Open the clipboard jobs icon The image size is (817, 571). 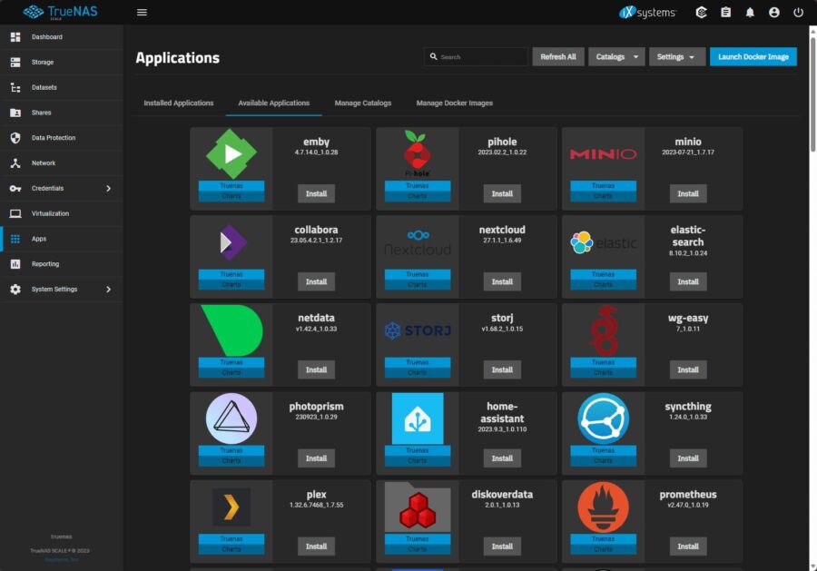click(x=726, y=12)
